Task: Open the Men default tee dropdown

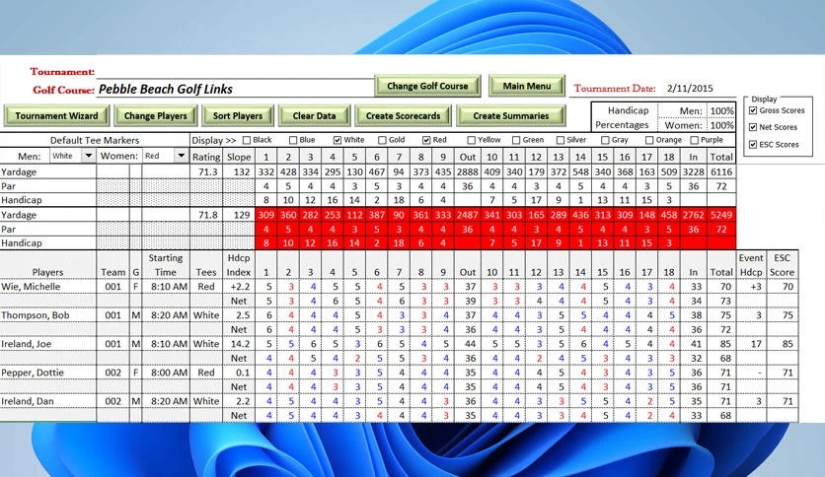Action: 89,156
